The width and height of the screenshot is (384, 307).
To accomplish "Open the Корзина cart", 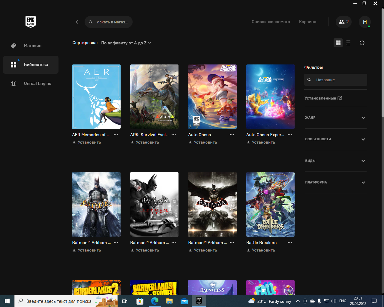I will click(307, 22).
